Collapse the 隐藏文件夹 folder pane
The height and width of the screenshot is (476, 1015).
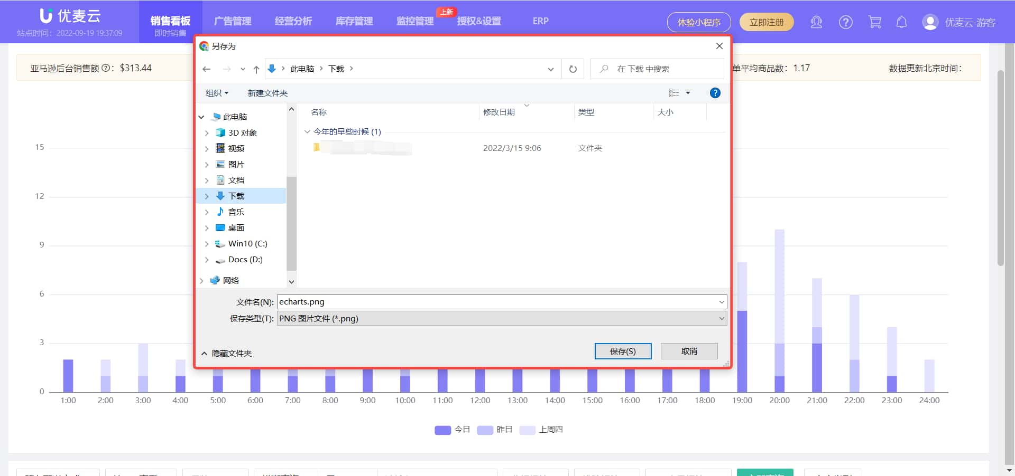click(226, 353)
